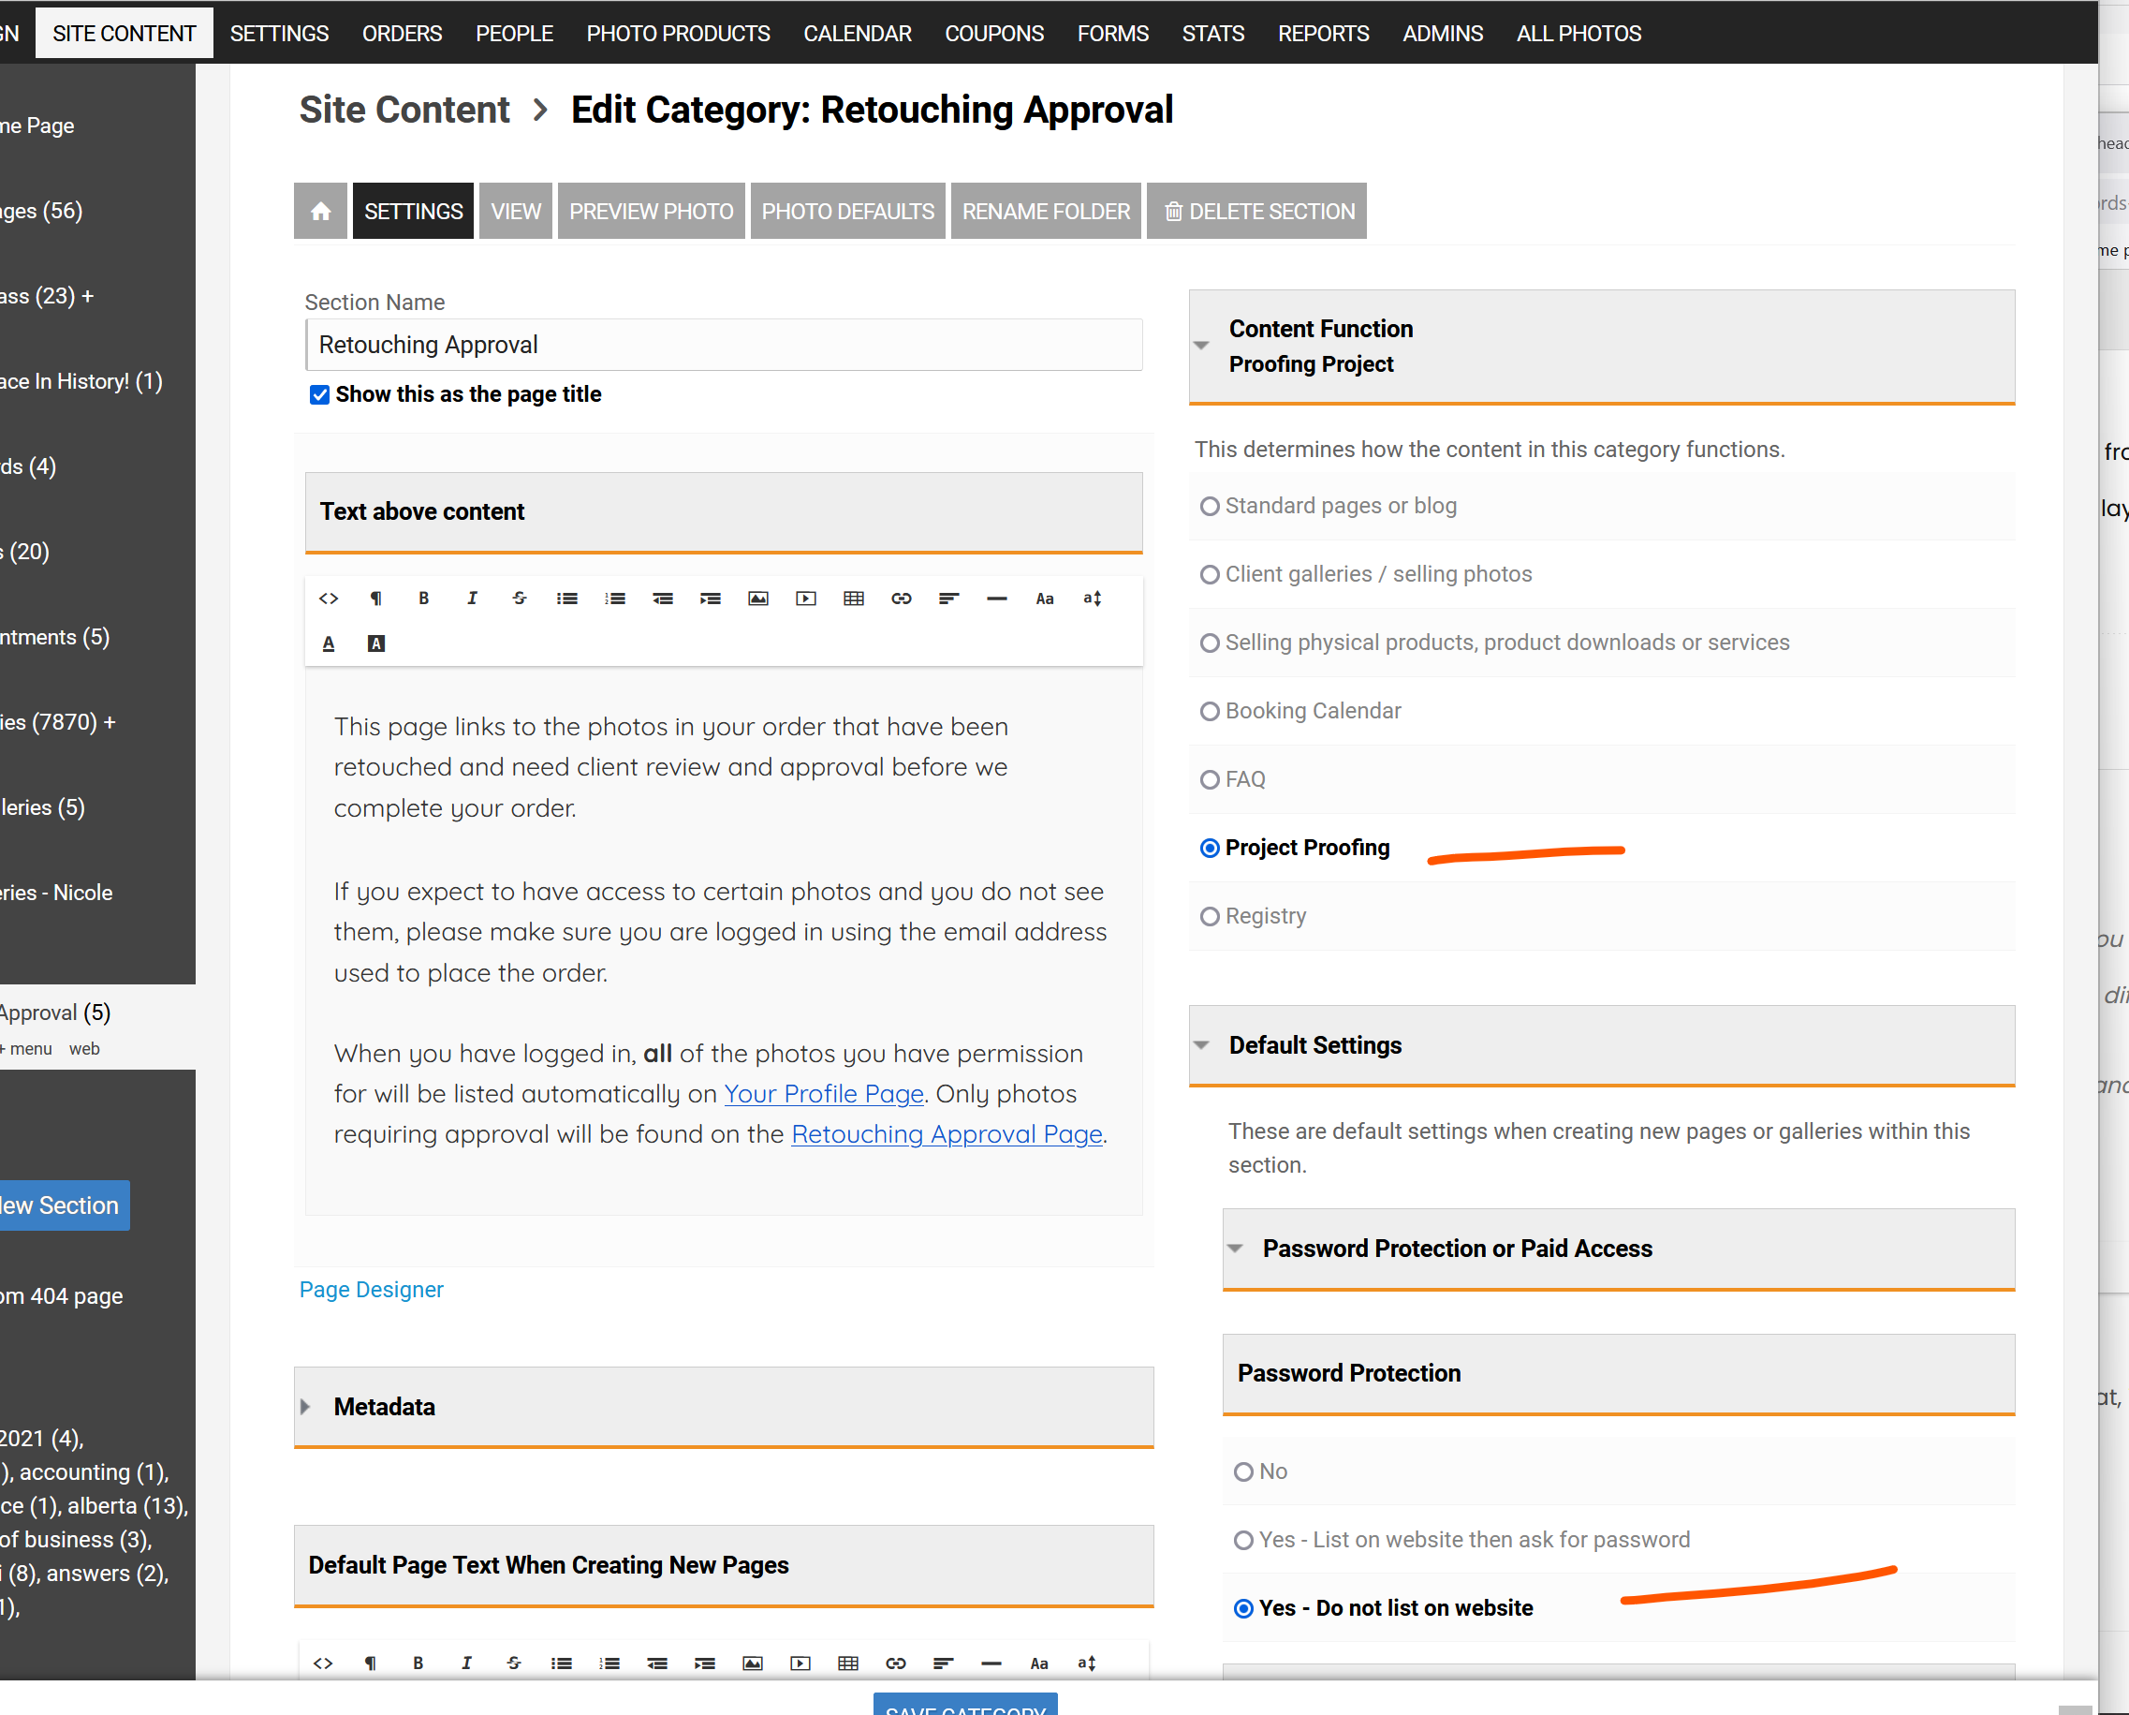The width and height of the screenshot is (2129, 1715).
Task: Insert table in Text above content editor
Action: pyautogui.click(x=854, y=599)
